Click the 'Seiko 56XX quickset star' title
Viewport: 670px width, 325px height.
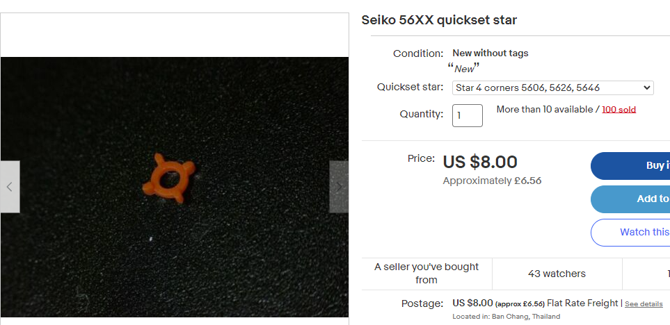click(439, 20)
